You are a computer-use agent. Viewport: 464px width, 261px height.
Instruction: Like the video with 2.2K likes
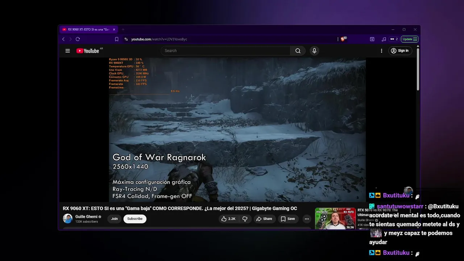tap(228, 219)
